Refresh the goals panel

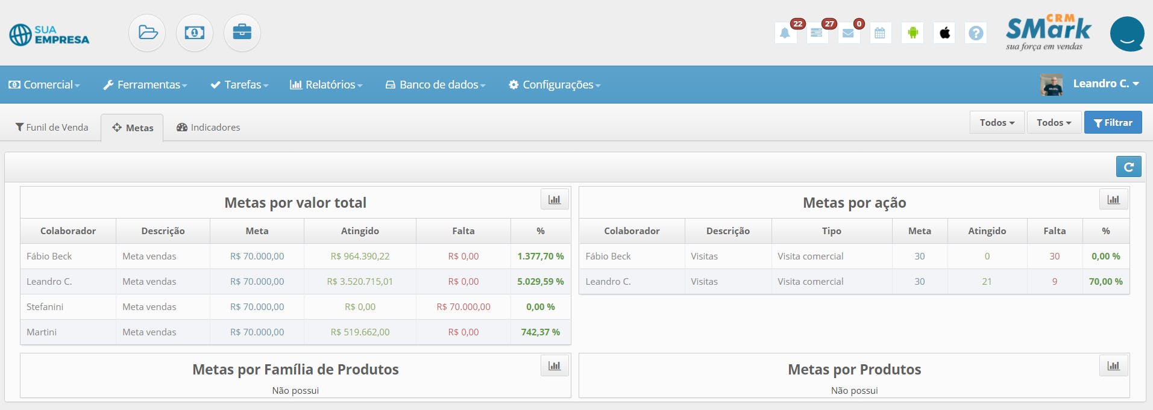coord(1128,167)
